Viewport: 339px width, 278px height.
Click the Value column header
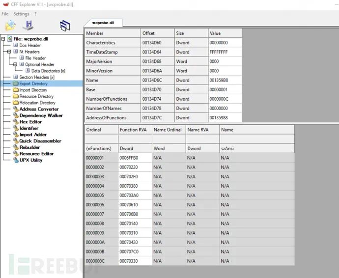[225, 33]
